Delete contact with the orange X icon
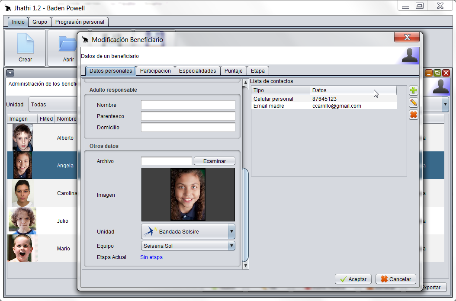Viewport: 456px width, 301px height. click(413, 115)
